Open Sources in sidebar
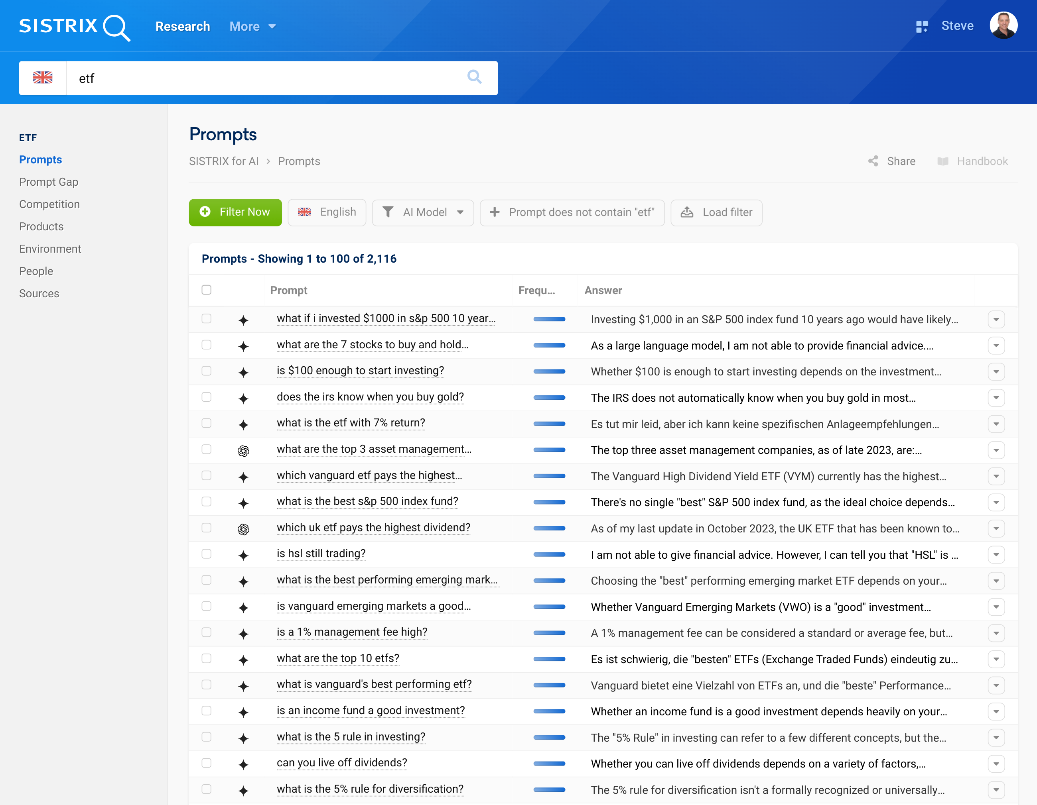This screenshot has width=1037, height=805. tap(39, 294)
